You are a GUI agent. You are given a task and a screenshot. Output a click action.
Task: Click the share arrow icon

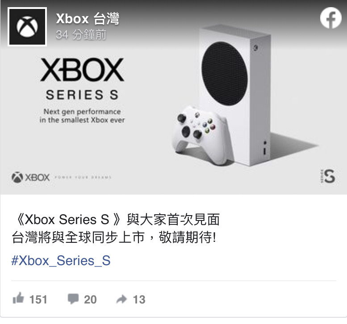click(121, 299)
